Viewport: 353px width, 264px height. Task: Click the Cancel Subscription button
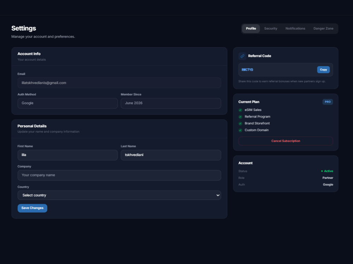tap(286, 141)
